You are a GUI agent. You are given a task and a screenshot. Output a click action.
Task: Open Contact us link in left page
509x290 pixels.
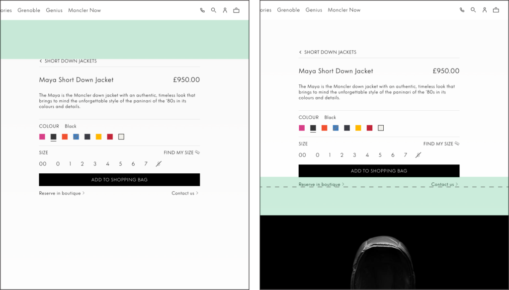pyautogui.click(x=185, y=193)
